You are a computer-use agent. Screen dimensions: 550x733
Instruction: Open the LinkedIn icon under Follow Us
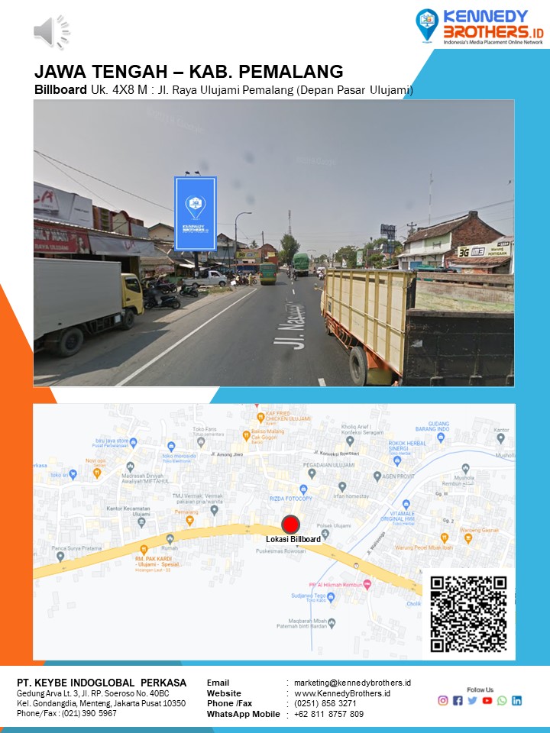517,700
